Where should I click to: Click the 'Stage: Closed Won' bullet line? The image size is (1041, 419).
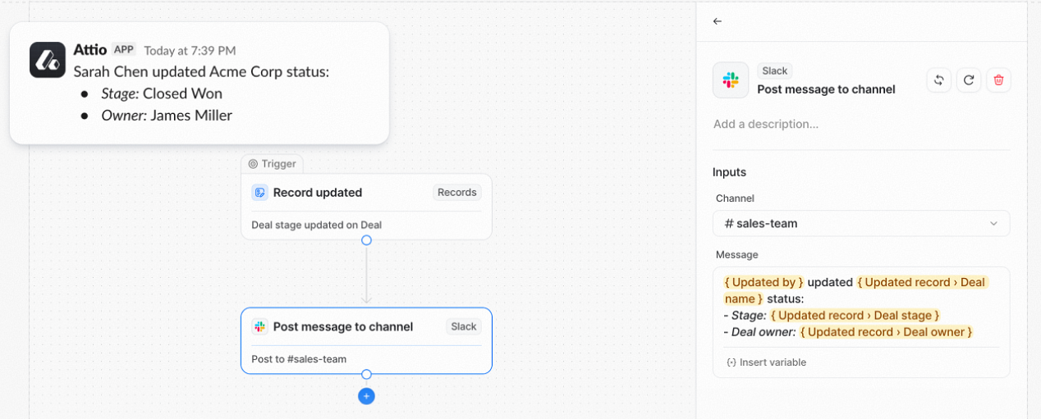(162, 93)
